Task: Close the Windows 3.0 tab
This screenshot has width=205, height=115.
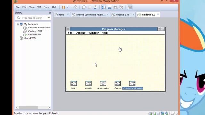Action: (158, 15)
